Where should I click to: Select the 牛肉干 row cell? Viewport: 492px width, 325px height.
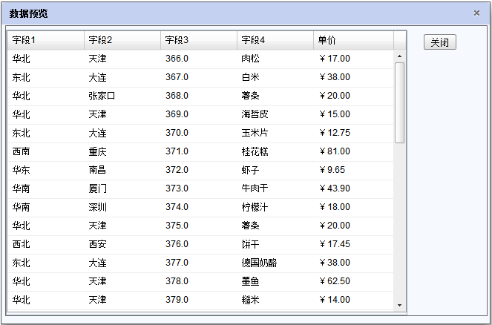point(255,188)
